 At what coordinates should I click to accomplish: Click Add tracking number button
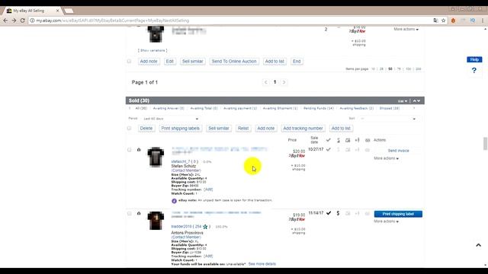click(303, 129)
